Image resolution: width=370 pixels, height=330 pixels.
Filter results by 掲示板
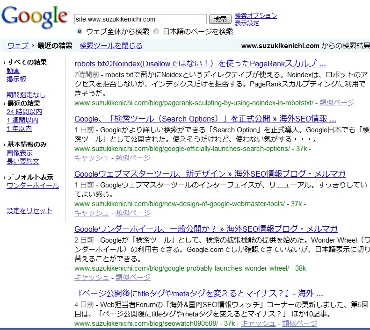coord(16,79)
